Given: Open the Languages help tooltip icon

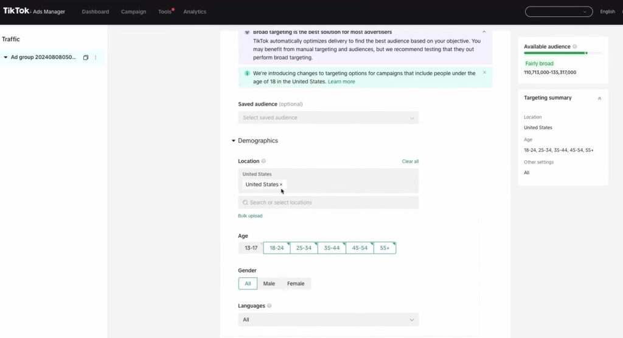Looking at the screenshot, I should pos(269,305).
